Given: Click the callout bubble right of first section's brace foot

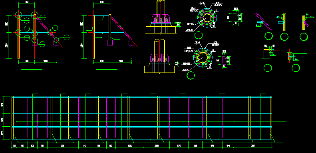Looking at the screenshot, I should [x=67, y=37].
